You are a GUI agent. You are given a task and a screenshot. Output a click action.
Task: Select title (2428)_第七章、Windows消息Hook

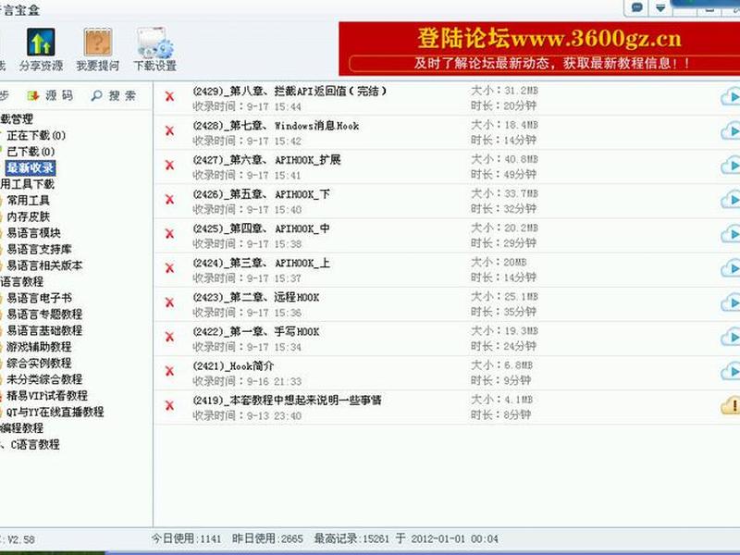click(276, 126)
